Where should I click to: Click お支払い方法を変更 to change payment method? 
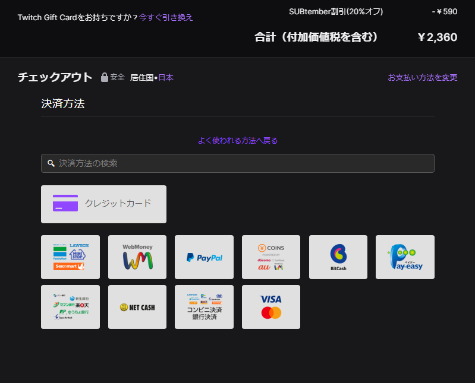point(423,77)
